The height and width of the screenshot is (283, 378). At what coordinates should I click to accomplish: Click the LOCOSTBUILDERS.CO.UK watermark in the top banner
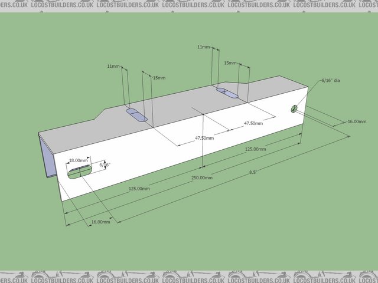point(189,4)
